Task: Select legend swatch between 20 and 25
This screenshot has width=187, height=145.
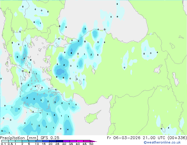Action: tap(53, 141)
